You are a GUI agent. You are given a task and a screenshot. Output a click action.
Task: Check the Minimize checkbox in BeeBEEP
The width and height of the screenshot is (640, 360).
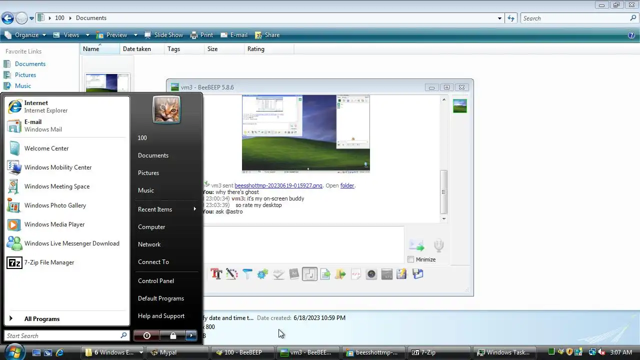[411, 259]
